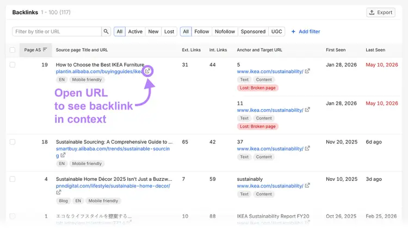The height and width of the screenshot is (228, 408).
Task: Select the Lost filter tab
Action: [x=169, y=31]
